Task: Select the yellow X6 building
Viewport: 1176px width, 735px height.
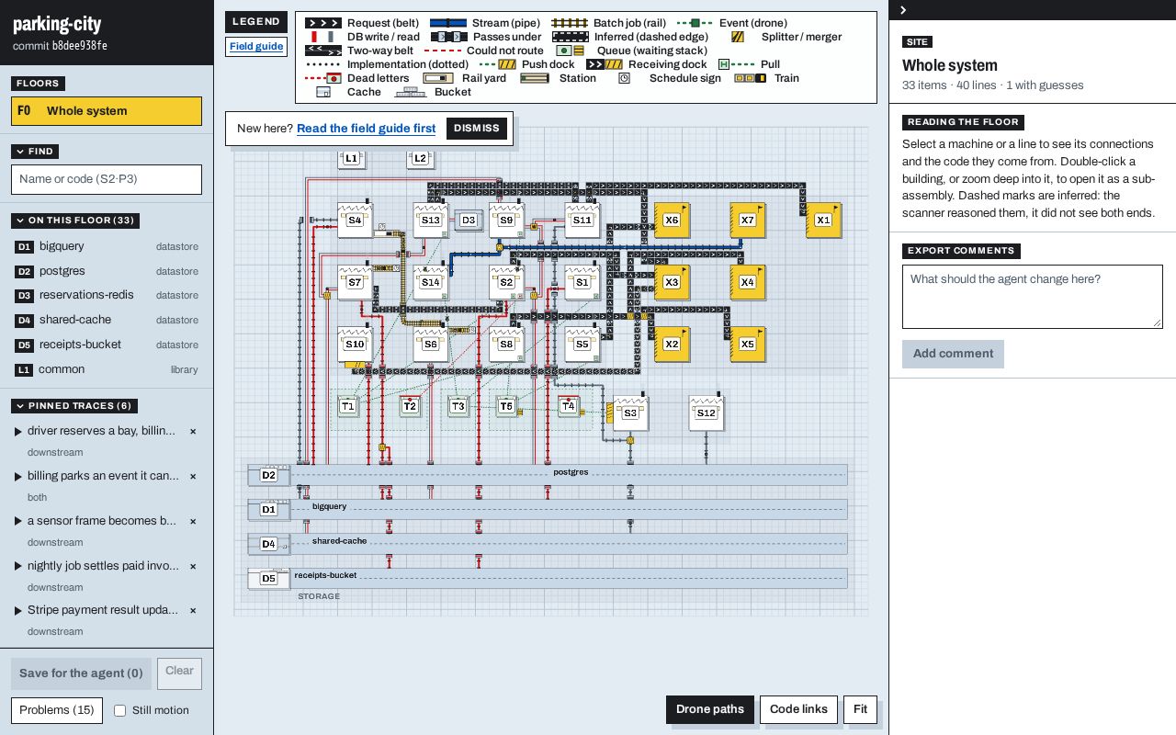Action: [x=672, y=220]
